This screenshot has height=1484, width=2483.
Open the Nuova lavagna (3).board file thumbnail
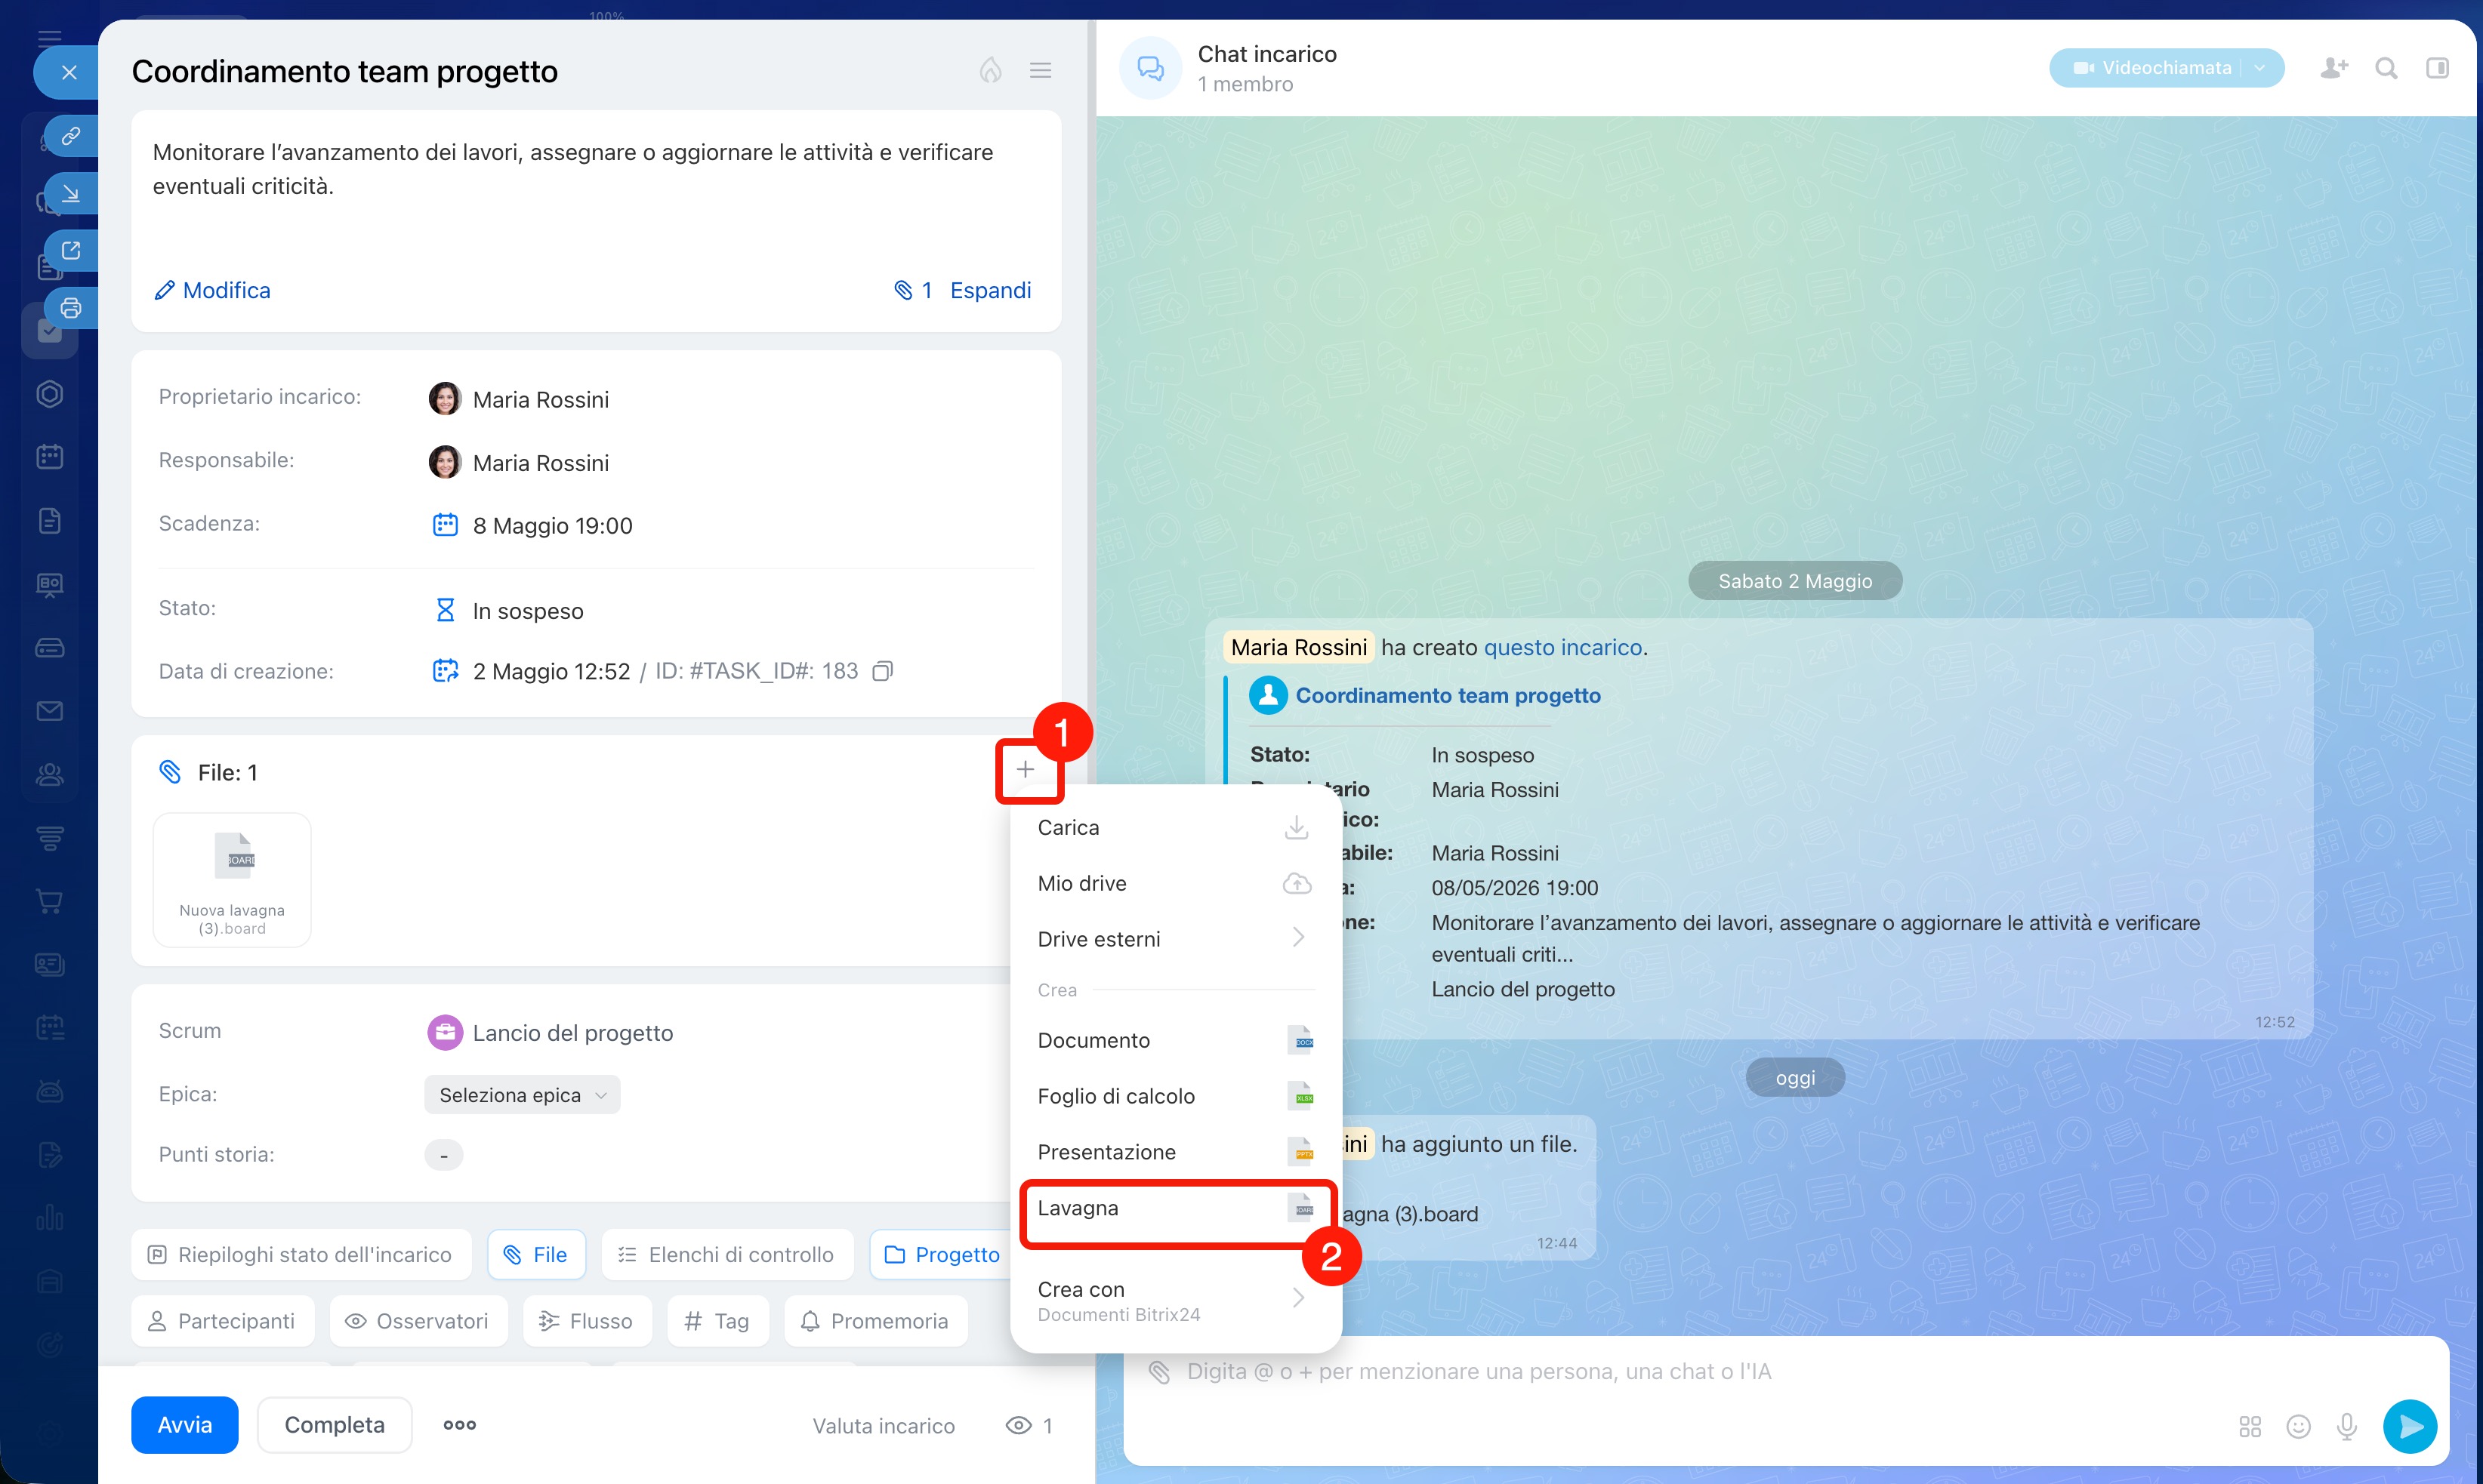click(x=232, y=879)
